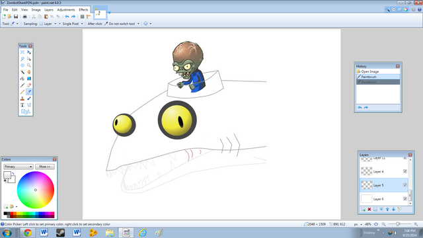Select the Move Selected Pixels tool

(x=29, y=52)
